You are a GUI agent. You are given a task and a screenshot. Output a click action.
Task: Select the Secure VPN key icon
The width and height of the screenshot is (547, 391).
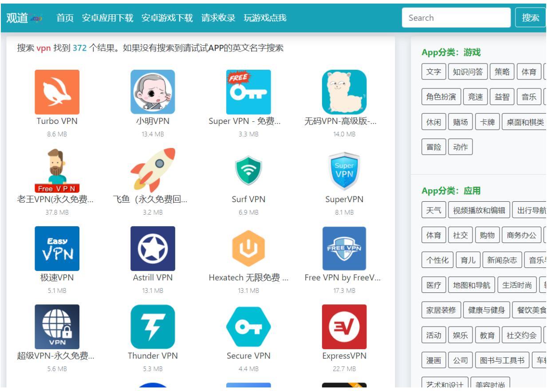248,327
